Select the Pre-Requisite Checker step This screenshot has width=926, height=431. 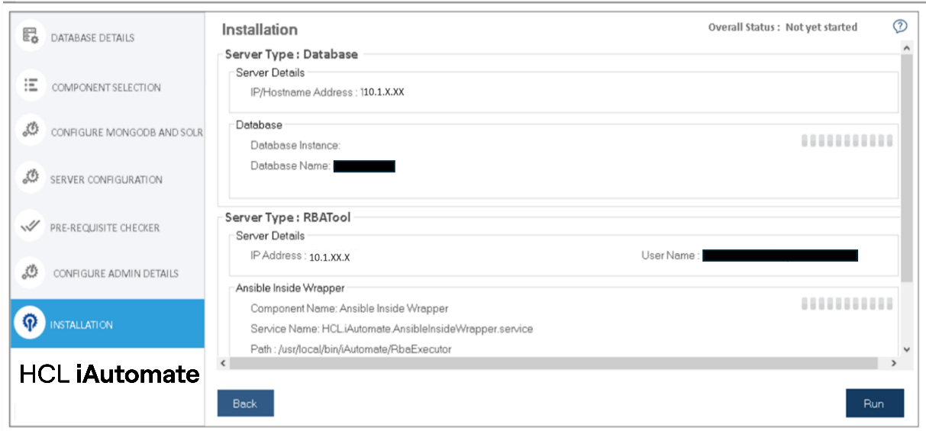[x=105, y=227]
